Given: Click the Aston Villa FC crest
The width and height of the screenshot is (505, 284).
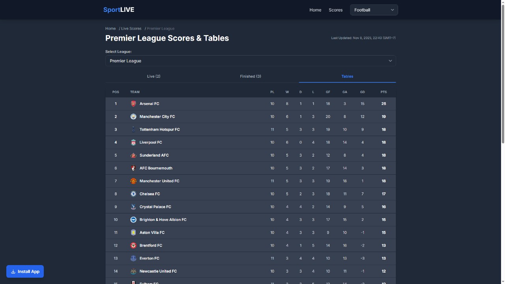Looking at the screenshot, I should [133, 233].
